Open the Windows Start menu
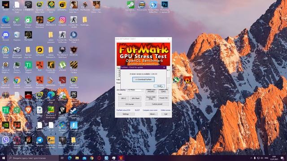This screenshot has width=287, height=161. pyautogui.click(x=3, y=158)
